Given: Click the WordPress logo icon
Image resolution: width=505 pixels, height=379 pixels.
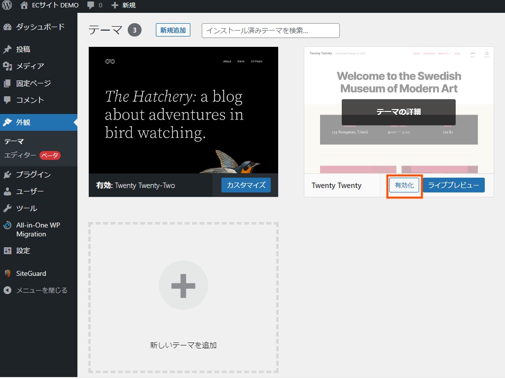Looking at the screenshot, I should pyautogui.click(x=7, y=5).
